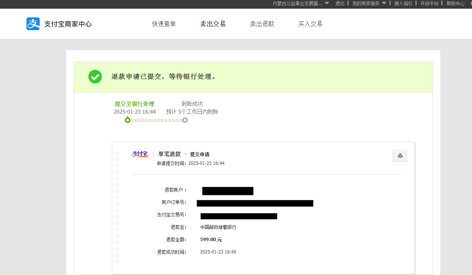This screenshot has height=275, width=472.
Task: Visit the 开放平台 link
Action: point(430,3)
